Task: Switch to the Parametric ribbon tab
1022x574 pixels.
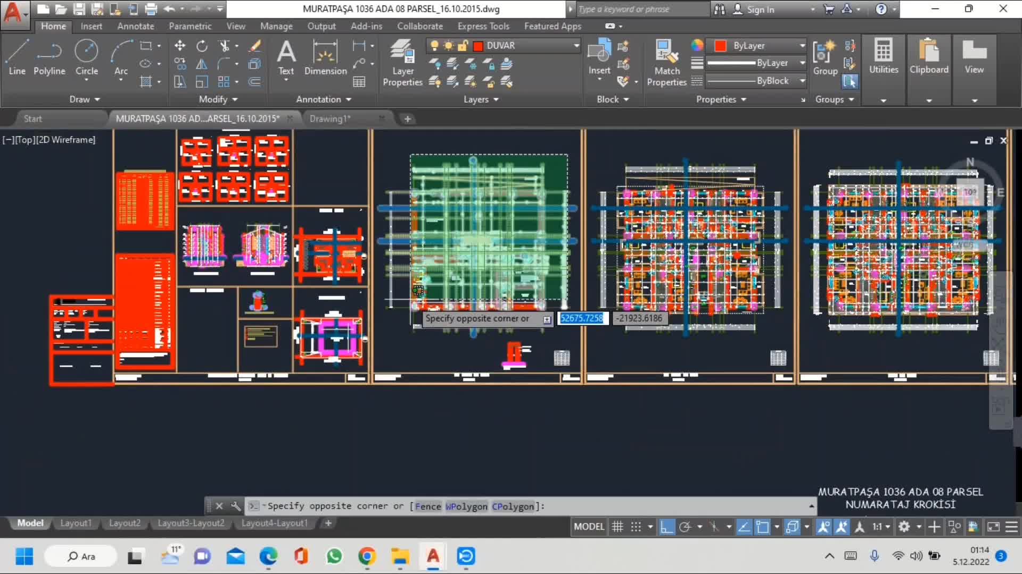Action: (190, 26)
